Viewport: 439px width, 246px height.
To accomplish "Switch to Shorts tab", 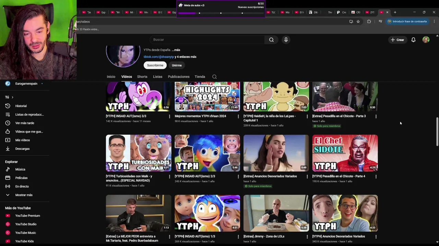I will pos(142,77).
